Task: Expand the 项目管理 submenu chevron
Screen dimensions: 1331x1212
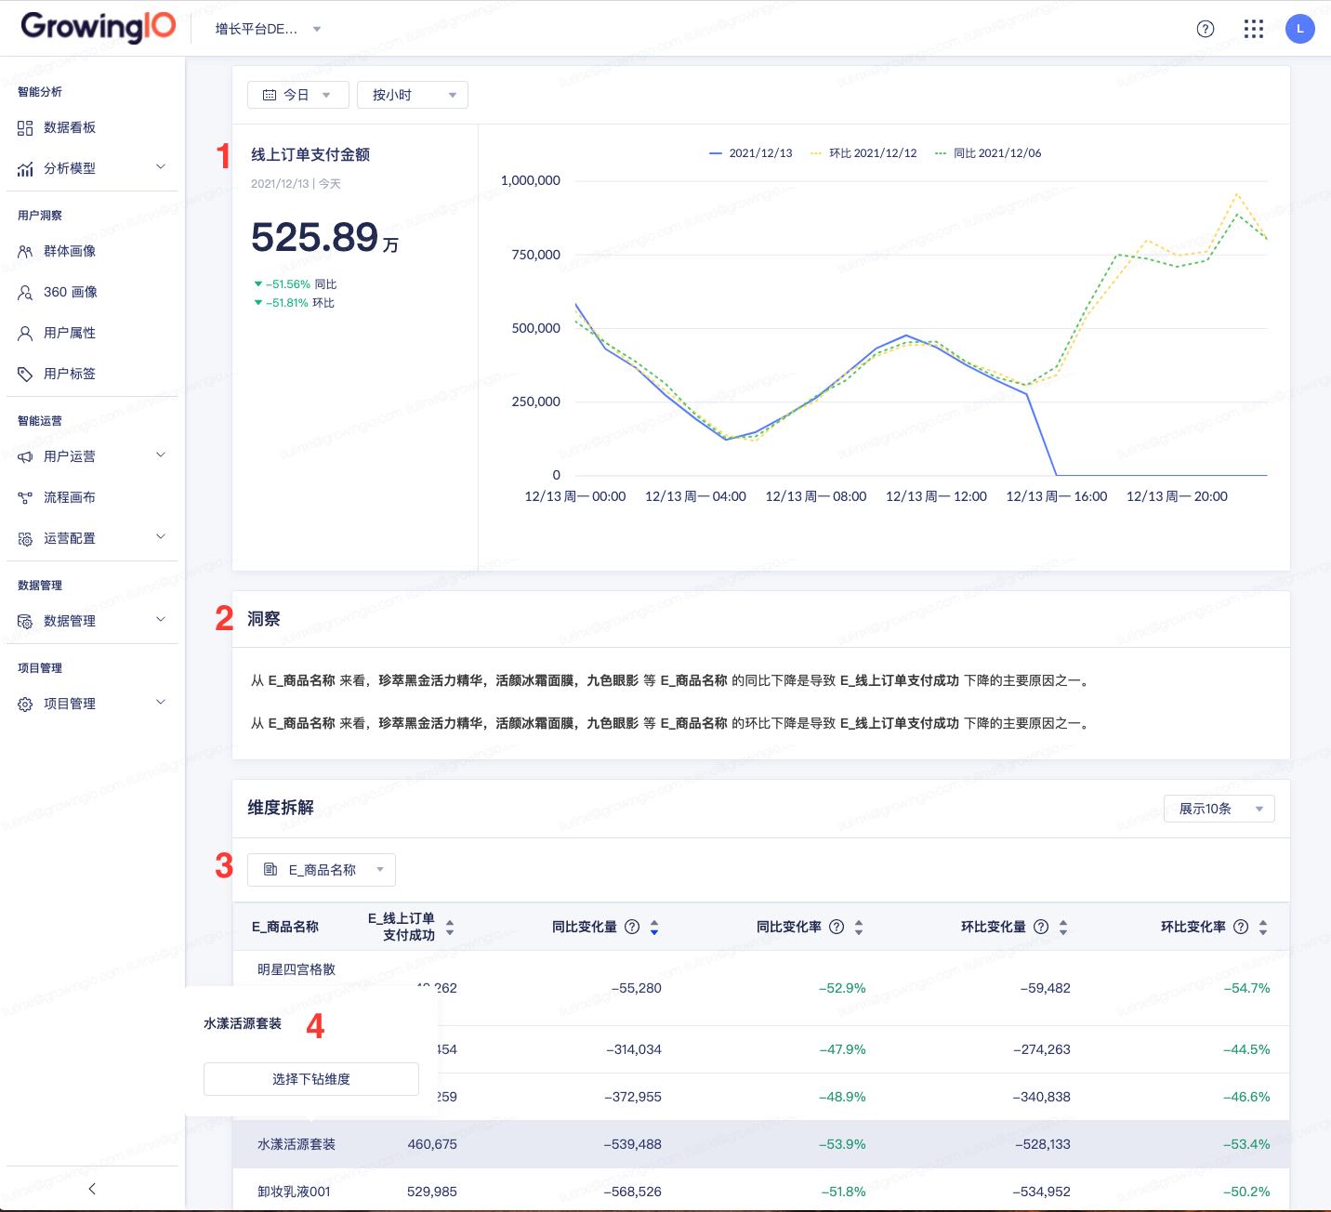Action: pyautogui.click(x=161, y=703)
